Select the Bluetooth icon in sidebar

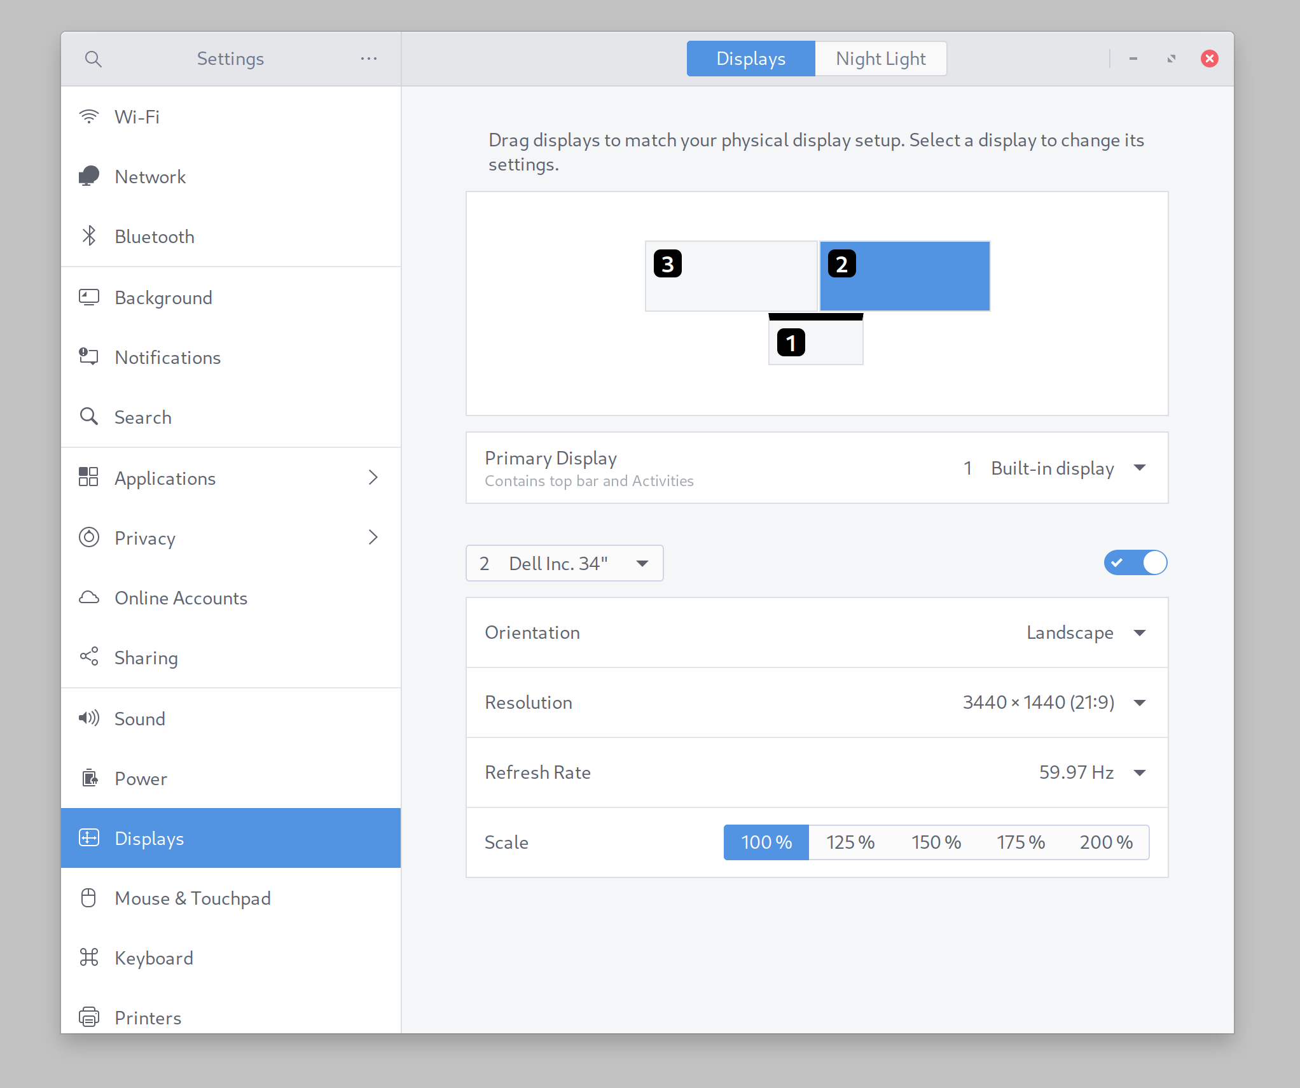(x=89, y=236)
